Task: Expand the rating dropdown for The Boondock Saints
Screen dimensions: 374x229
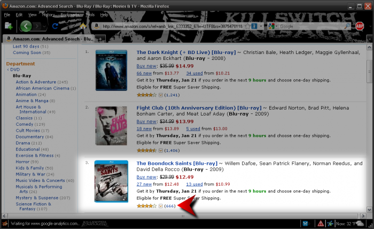Action: (161, 206)
